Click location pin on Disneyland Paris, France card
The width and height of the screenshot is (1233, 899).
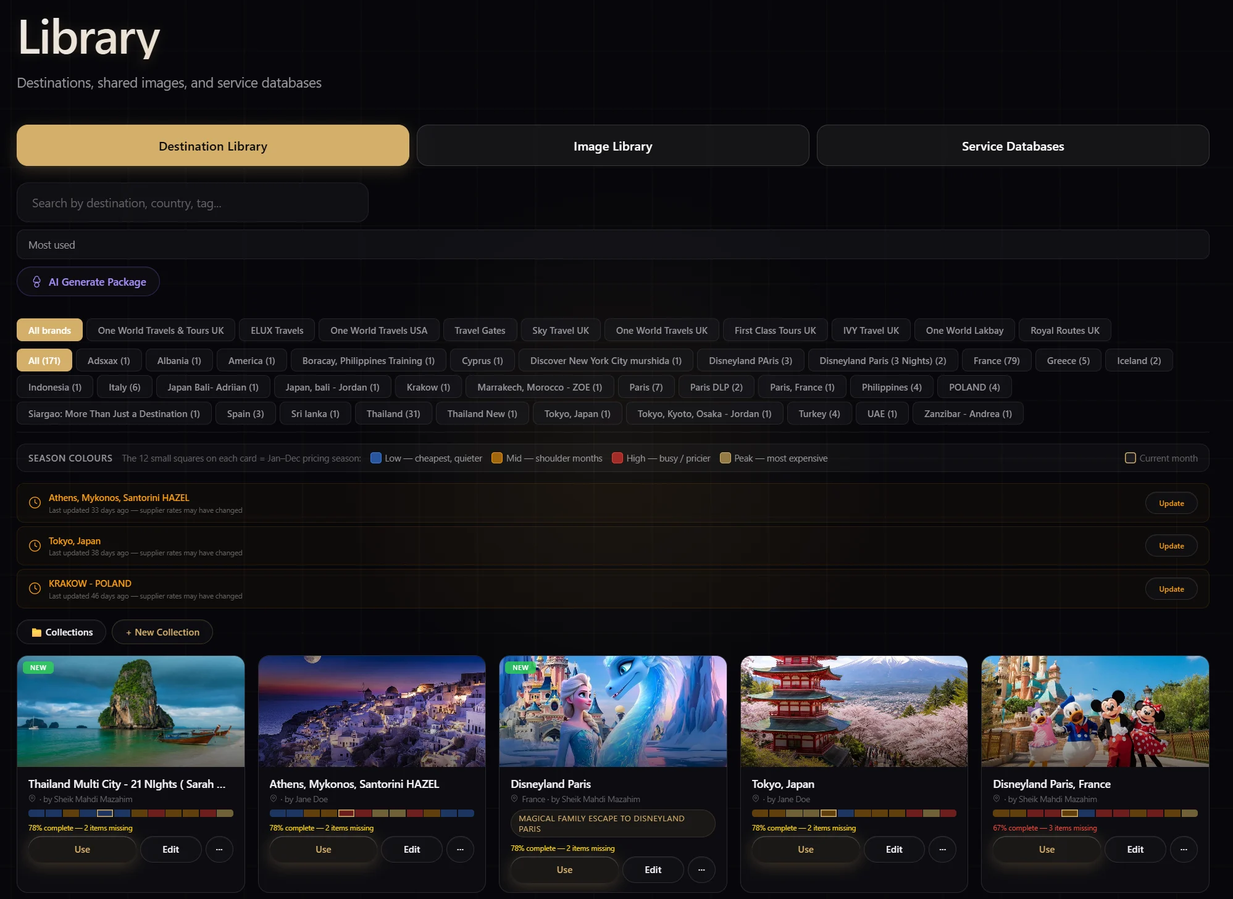click(x=997, y=799)
